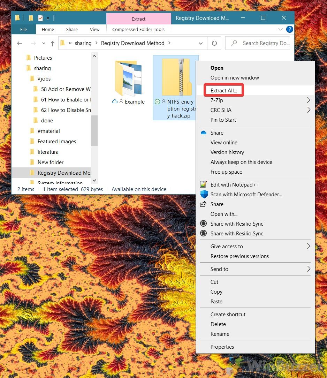The height and width of the screenshot is (378, 327).
Task: Select the Example folder thumbnail
Action: (128, 78)
